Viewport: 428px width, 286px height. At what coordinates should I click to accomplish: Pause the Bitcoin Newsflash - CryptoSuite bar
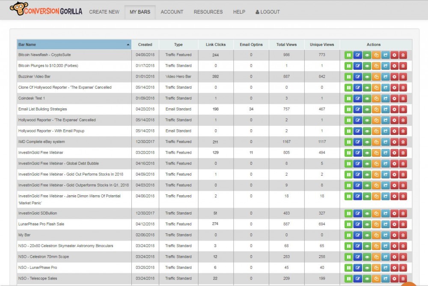coord(348,55)
